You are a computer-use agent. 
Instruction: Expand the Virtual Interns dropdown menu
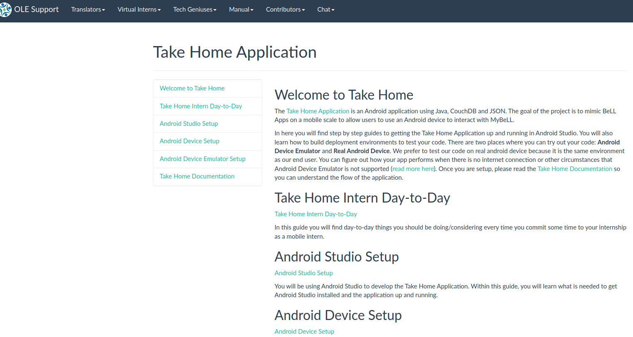(x=139, y=10)
